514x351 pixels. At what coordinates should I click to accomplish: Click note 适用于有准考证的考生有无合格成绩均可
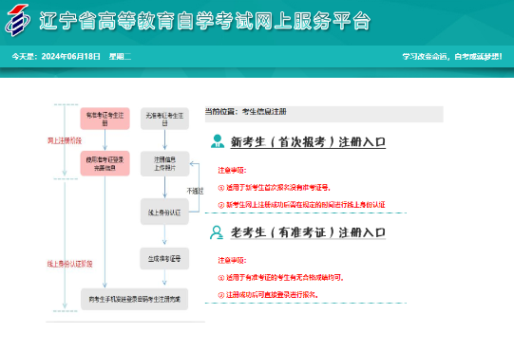tap(281, 278)
